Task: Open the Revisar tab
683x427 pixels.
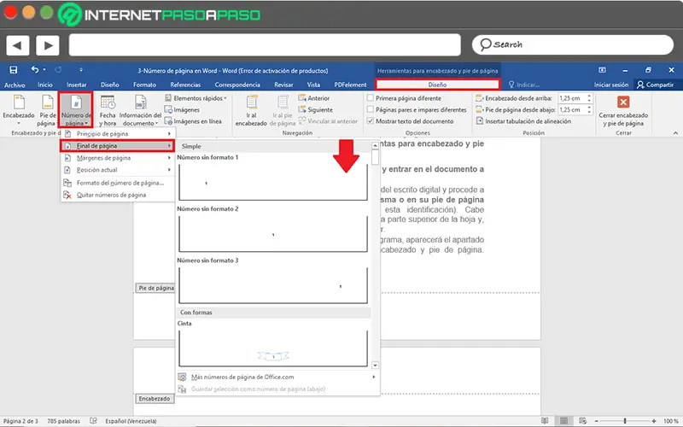Action: click(x=283, y=85)
